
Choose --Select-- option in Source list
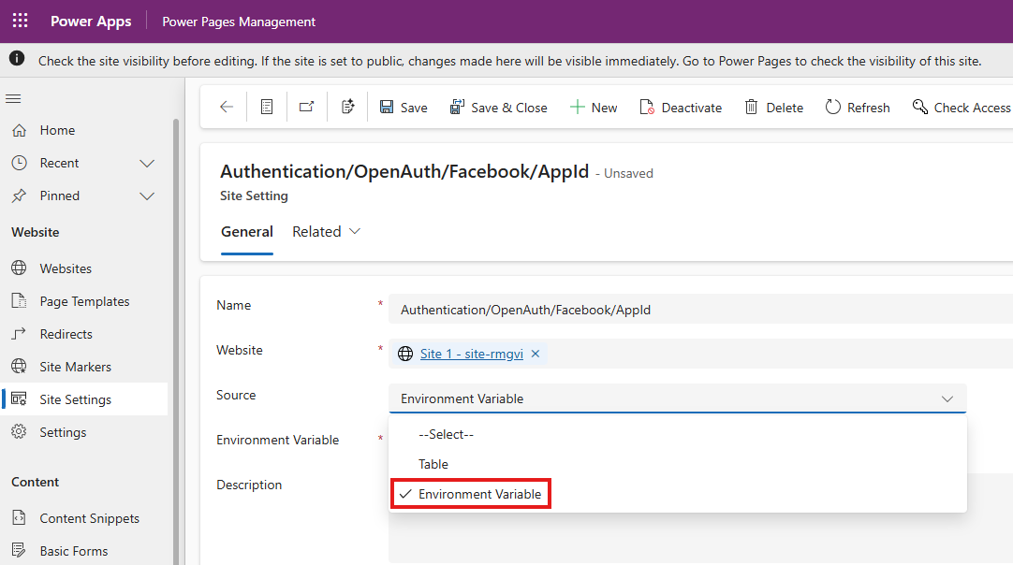[678, 435]
